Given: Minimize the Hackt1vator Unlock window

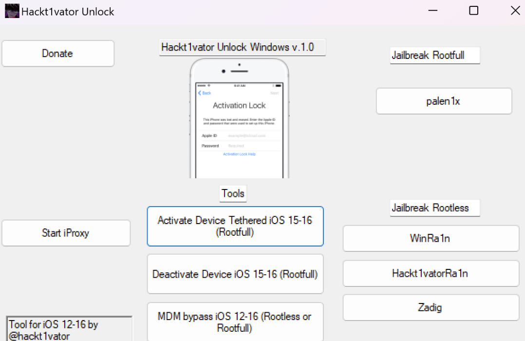Looking at the screenshot, I should pyautogui.click(x=433, y=11).
